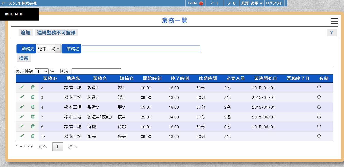Remove the 販売 row using trash icon
Viewport: 344px width, 167px height.
33,136
